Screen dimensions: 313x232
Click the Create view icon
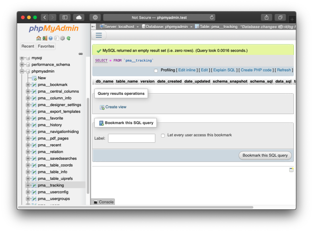(x=102, y=107)
